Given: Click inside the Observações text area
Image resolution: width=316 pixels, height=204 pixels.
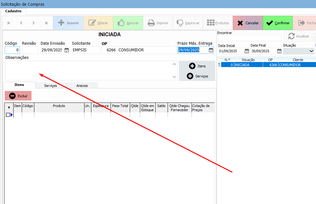Looking at the screenshot, I should (x=88, y=70).
